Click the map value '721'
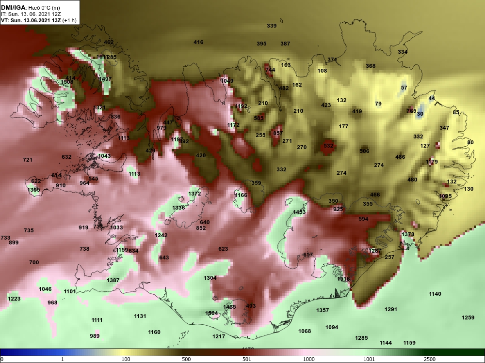485x363 pixels. tap(28, 160)
